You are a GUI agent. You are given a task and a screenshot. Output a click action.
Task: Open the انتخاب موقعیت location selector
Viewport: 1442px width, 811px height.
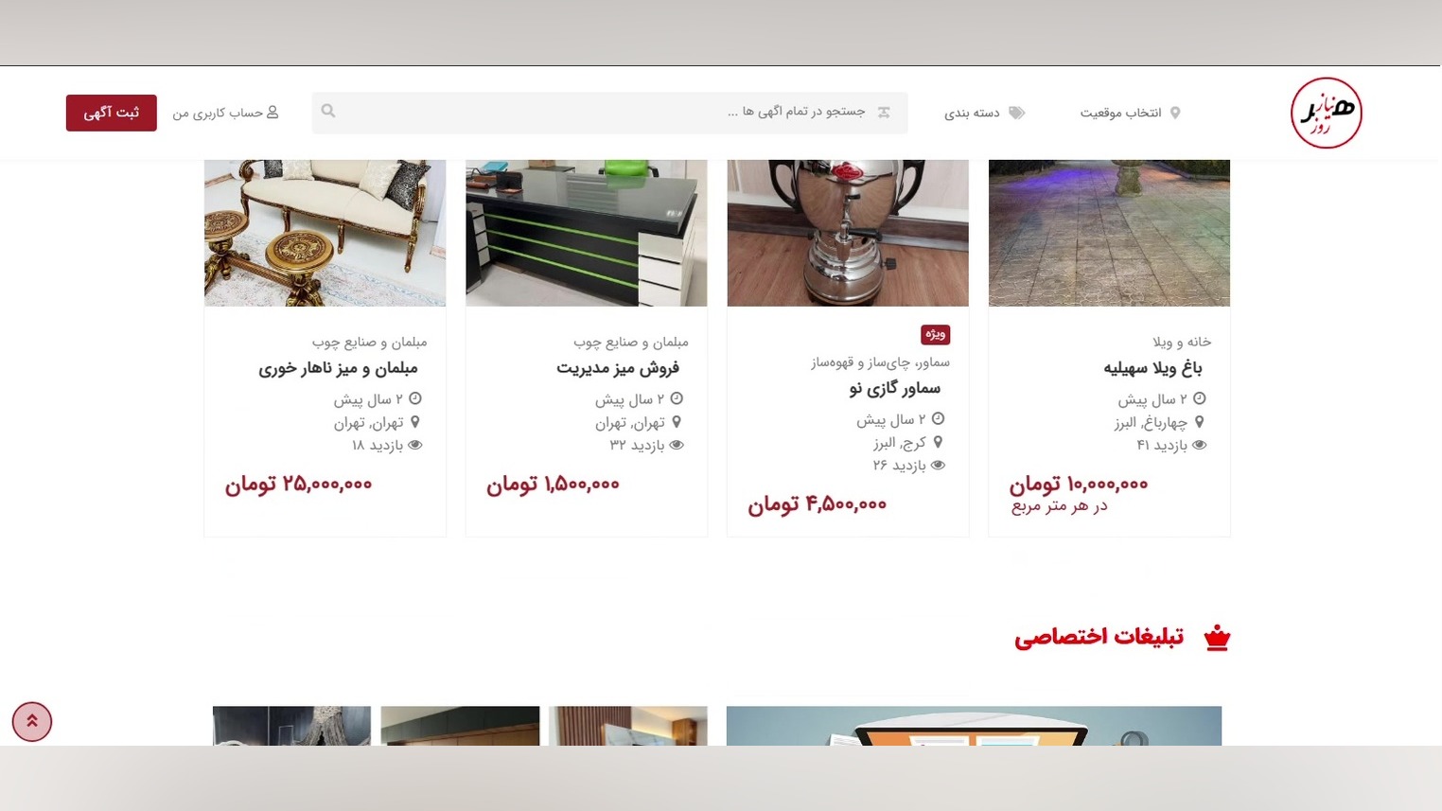pos(1130,113)
